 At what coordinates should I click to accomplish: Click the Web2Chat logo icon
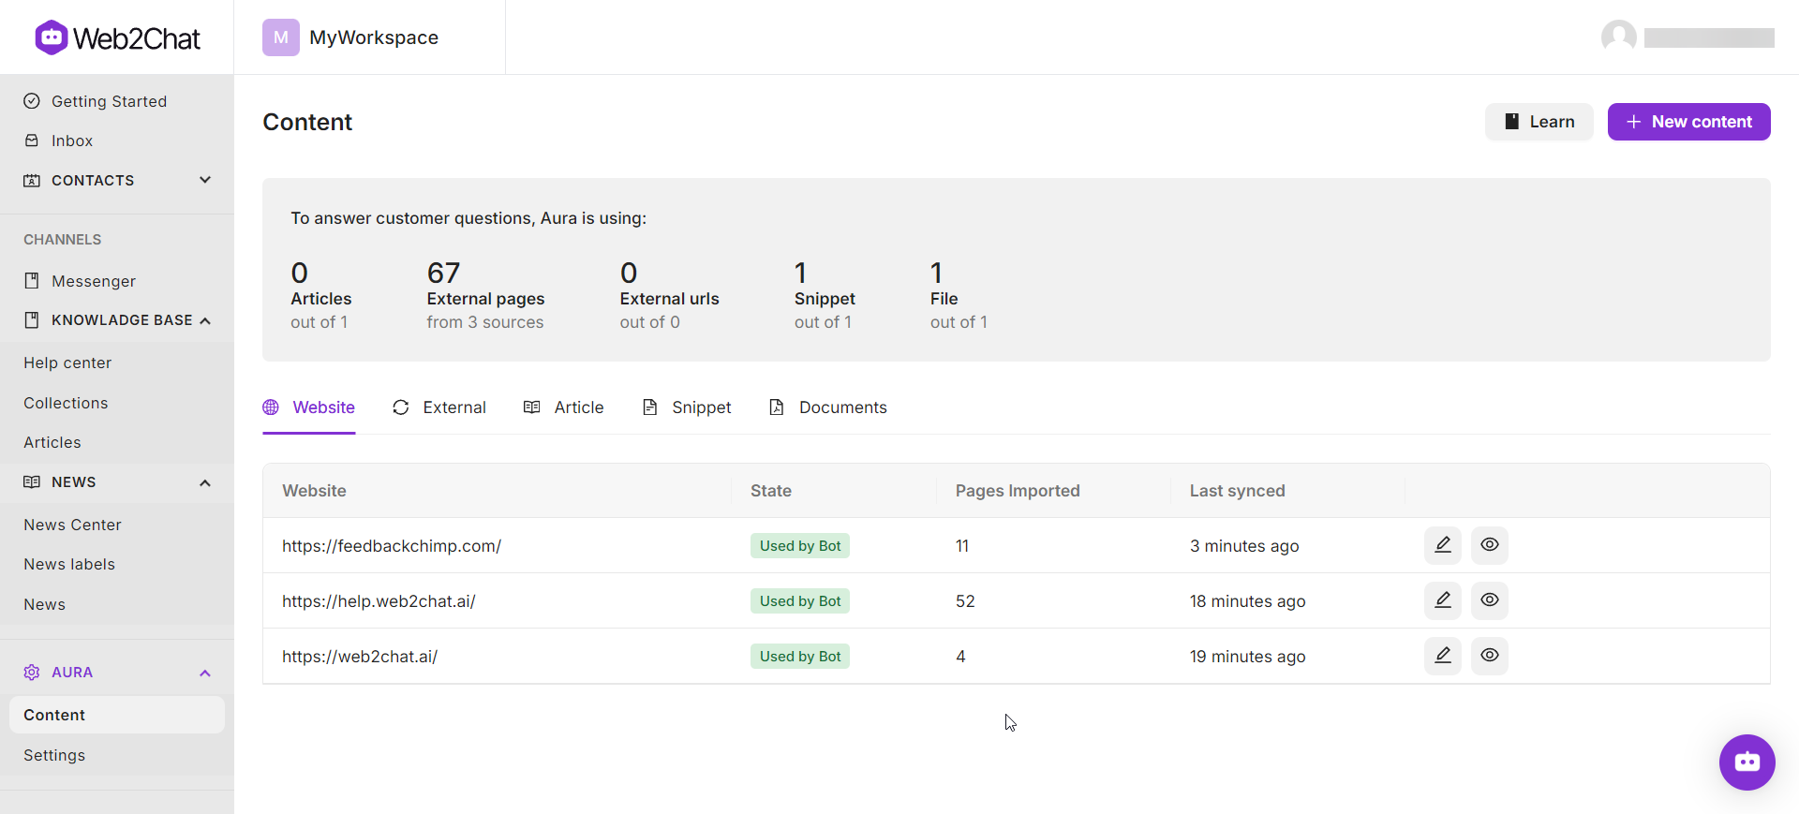click(52, 37)
